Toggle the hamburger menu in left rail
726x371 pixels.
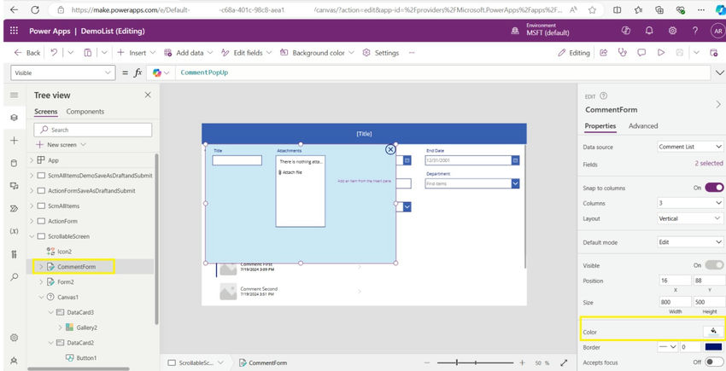coord(14,95)
